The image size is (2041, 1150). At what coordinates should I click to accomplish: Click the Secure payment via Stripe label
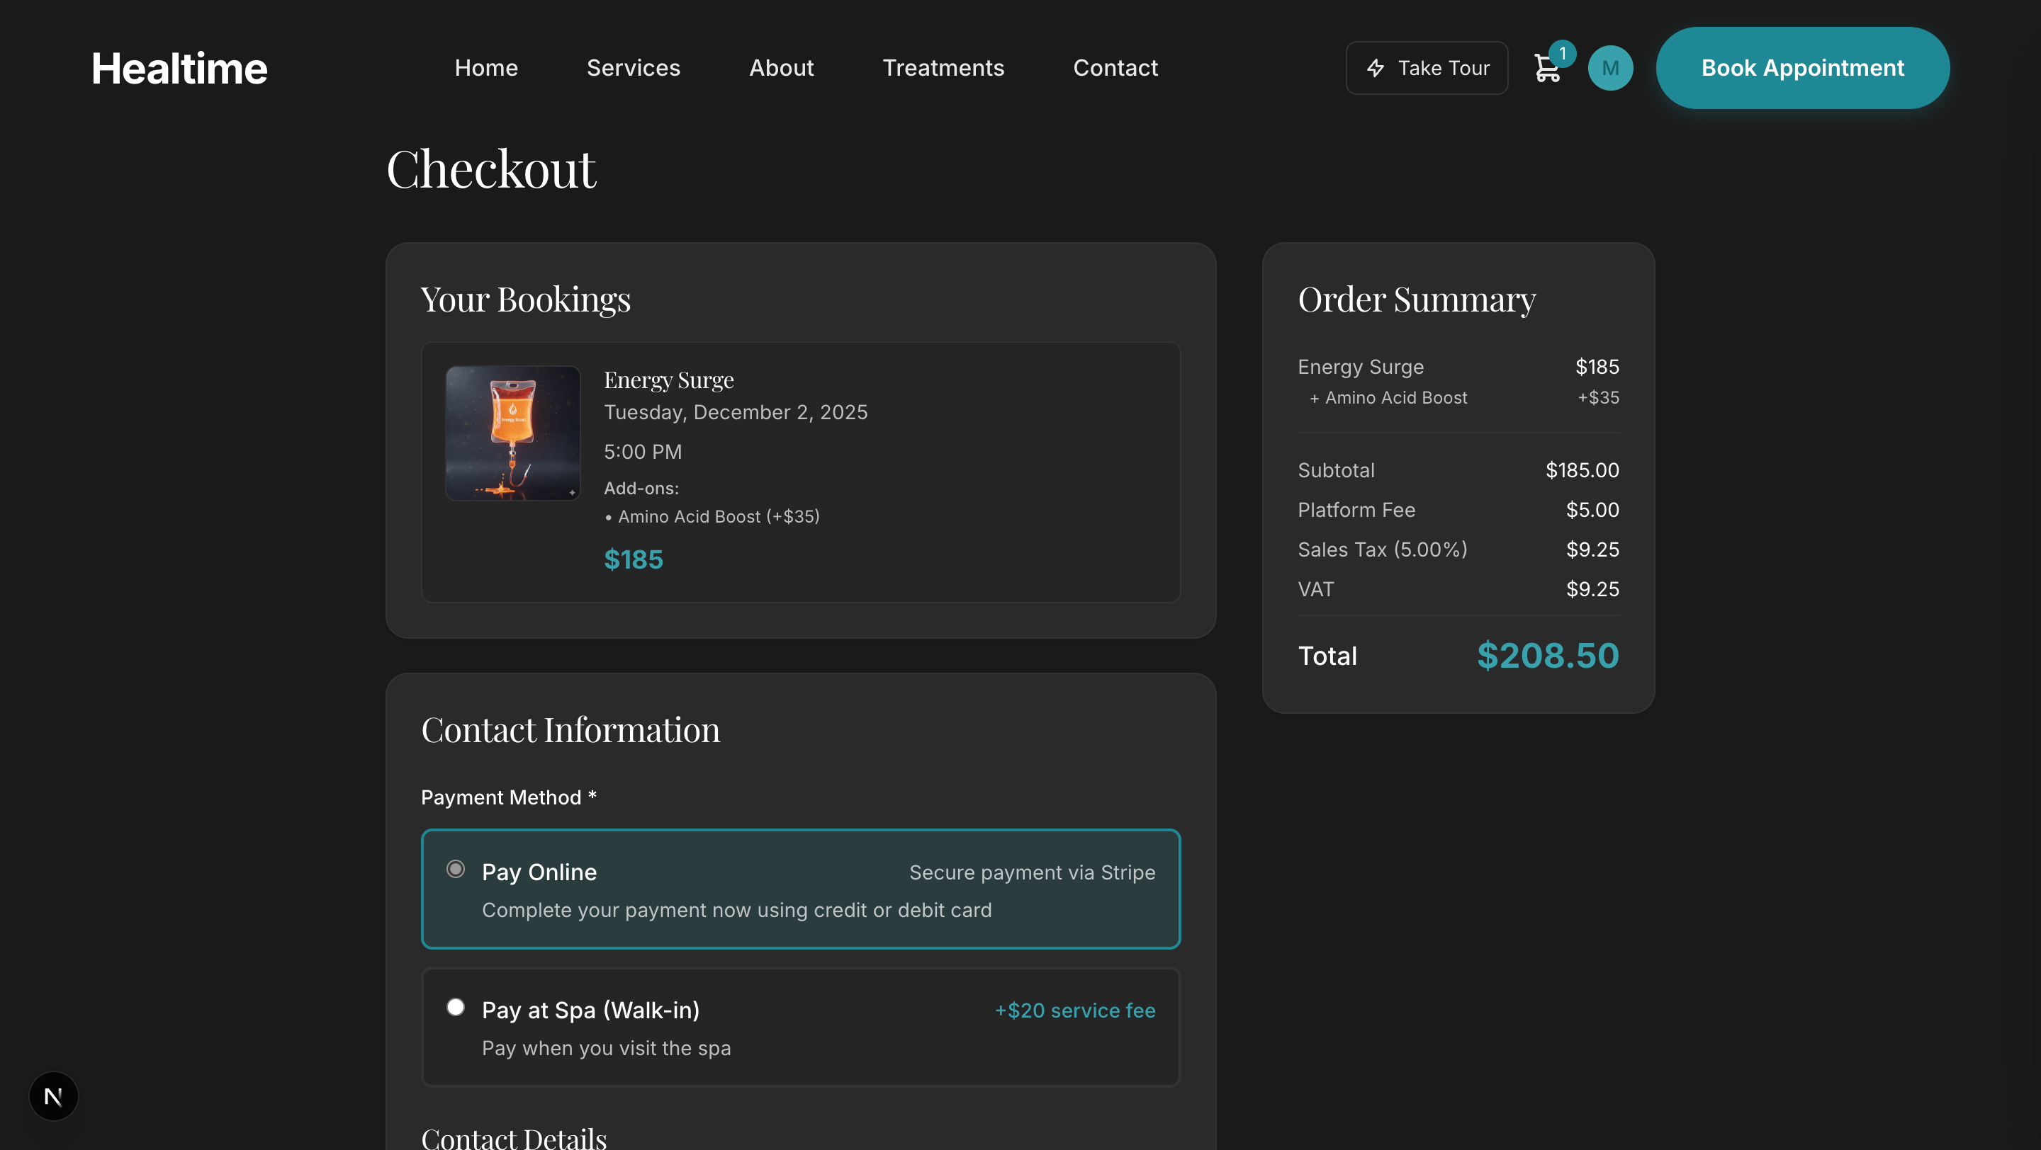(1032, 872)
